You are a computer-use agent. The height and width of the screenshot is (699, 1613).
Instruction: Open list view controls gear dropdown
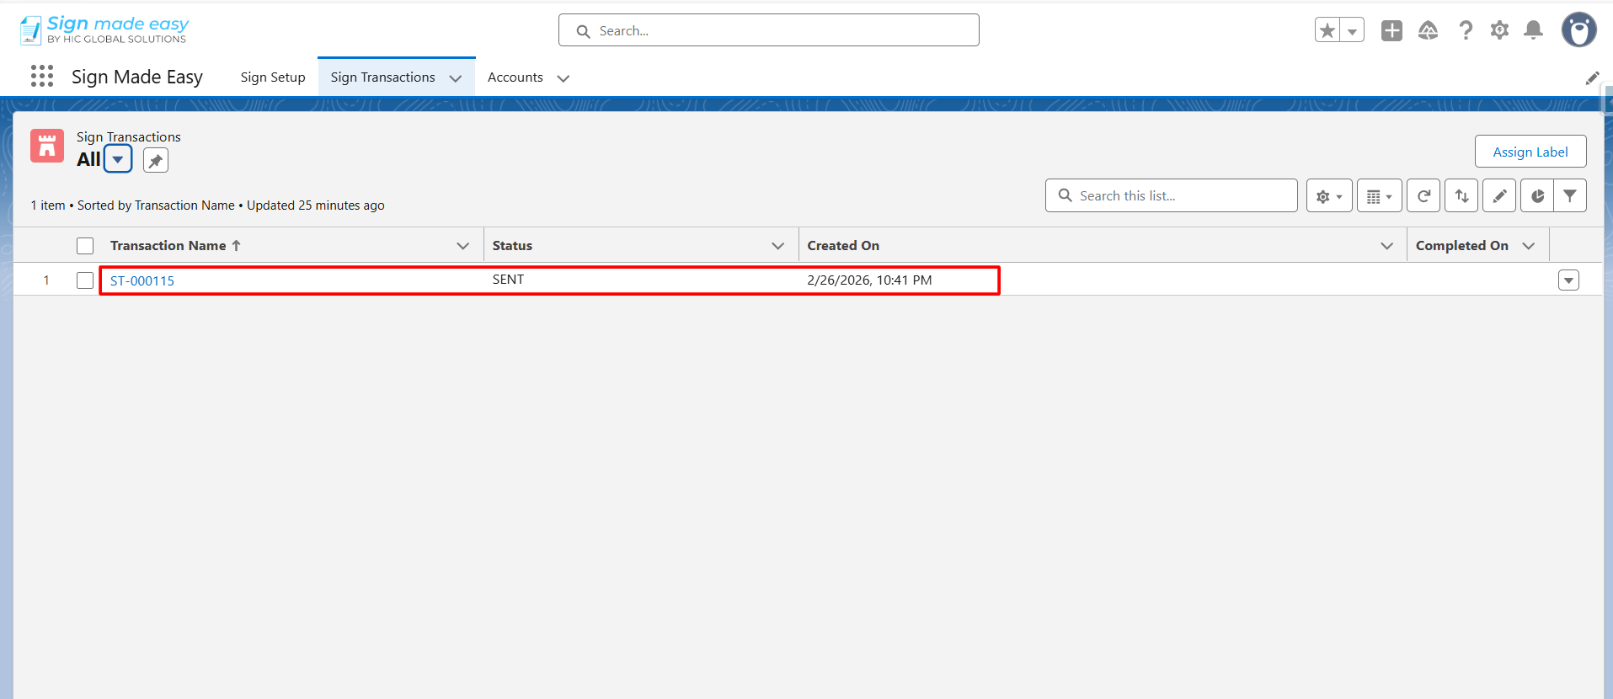(1329, 196)
